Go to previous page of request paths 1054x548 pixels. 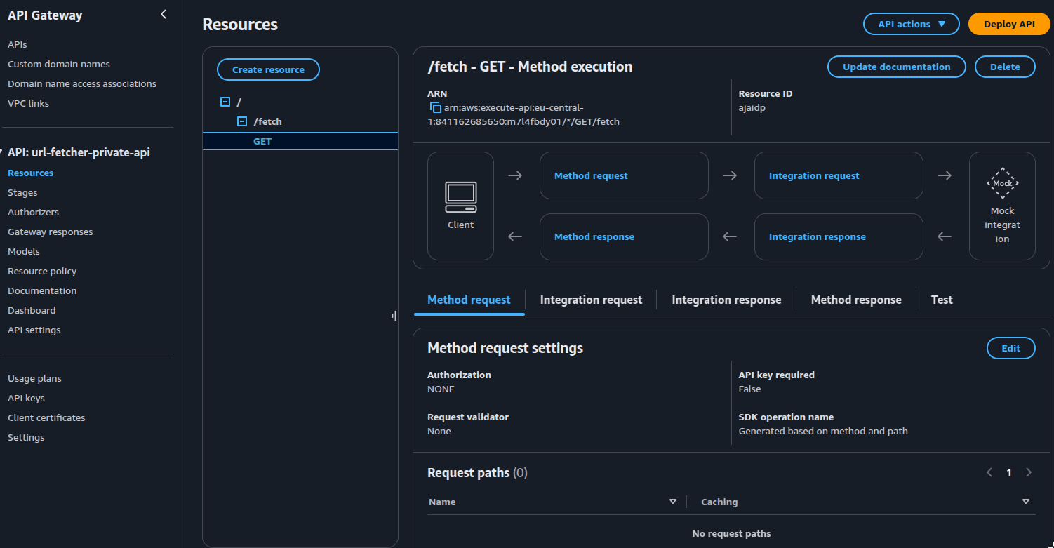tap(989, 472)
